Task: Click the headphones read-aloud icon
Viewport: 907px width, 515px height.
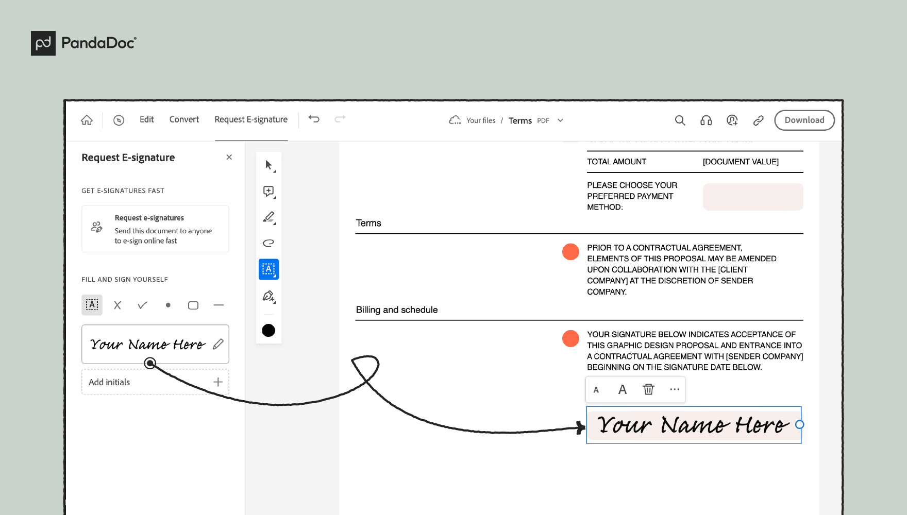Action: point(706,120)
